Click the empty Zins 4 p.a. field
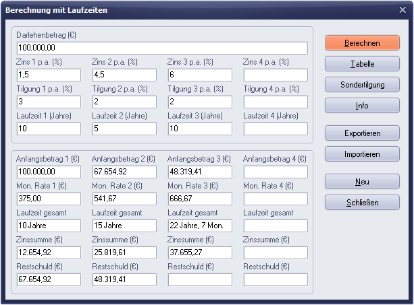 click(276, 75)
